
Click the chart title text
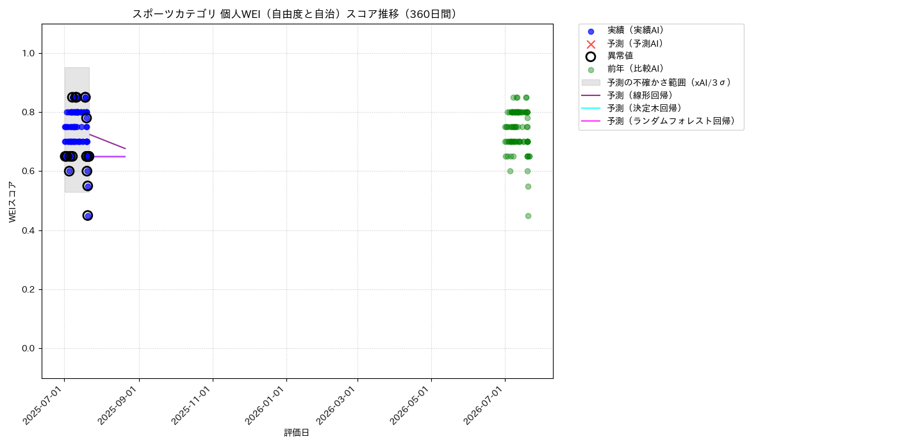click(x=297, y=14)
